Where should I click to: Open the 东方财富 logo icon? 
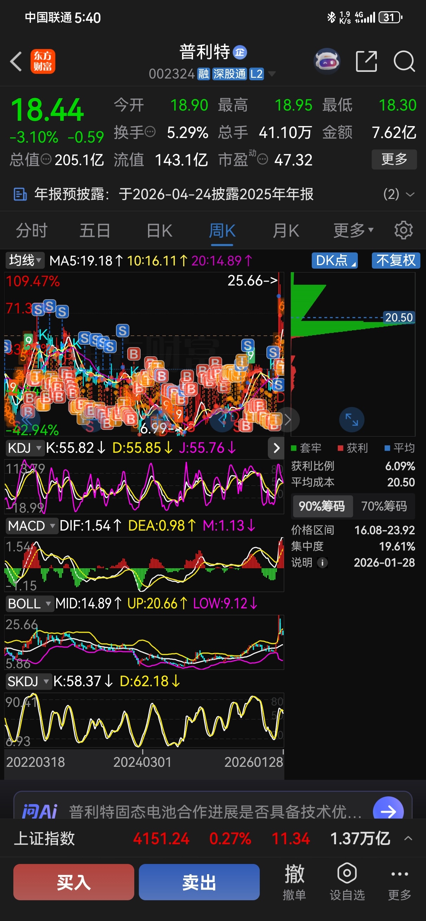(43, 62)
